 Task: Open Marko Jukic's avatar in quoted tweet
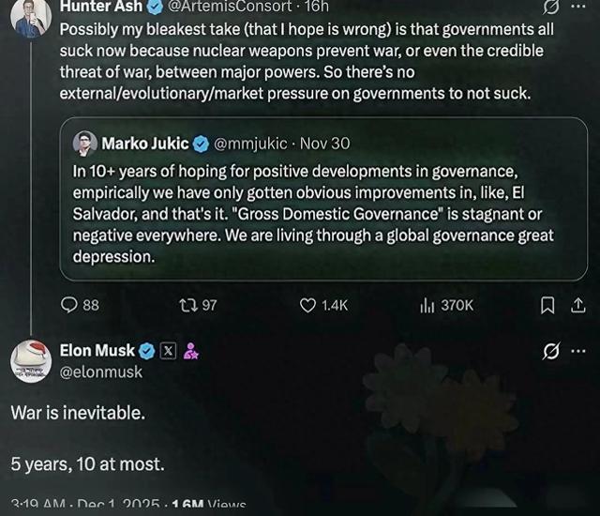(x=85, y=144)
